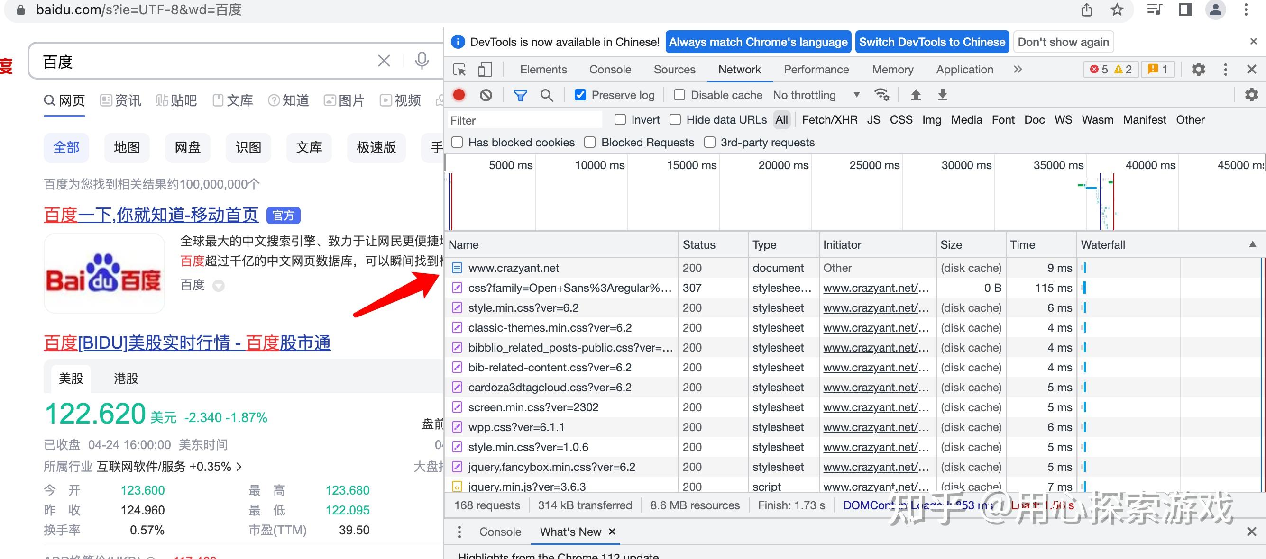This screenshot has height=559, width=1266.
Task: Open the No throttling dropdown
Action: click(x=816, y=95)
